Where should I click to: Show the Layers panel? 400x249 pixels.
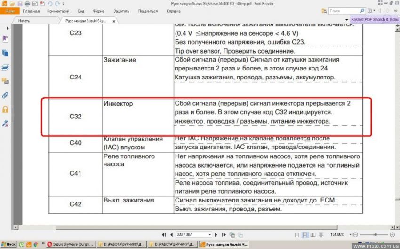point(6,67)
